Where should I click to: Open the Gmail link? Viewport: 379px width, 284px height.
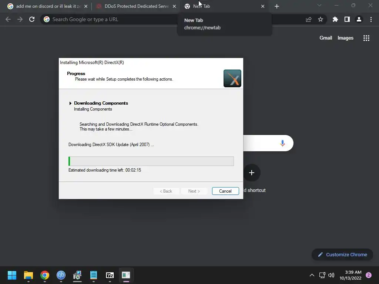[326, 38]
